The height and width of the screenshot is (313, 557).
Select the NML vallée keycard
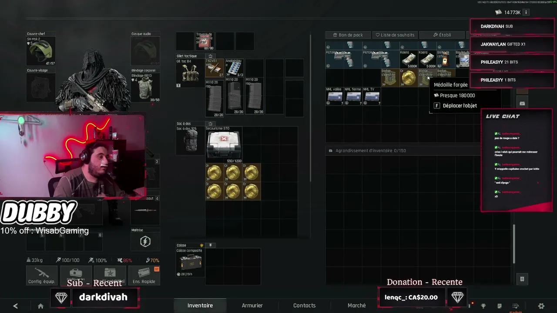point(335,97)
